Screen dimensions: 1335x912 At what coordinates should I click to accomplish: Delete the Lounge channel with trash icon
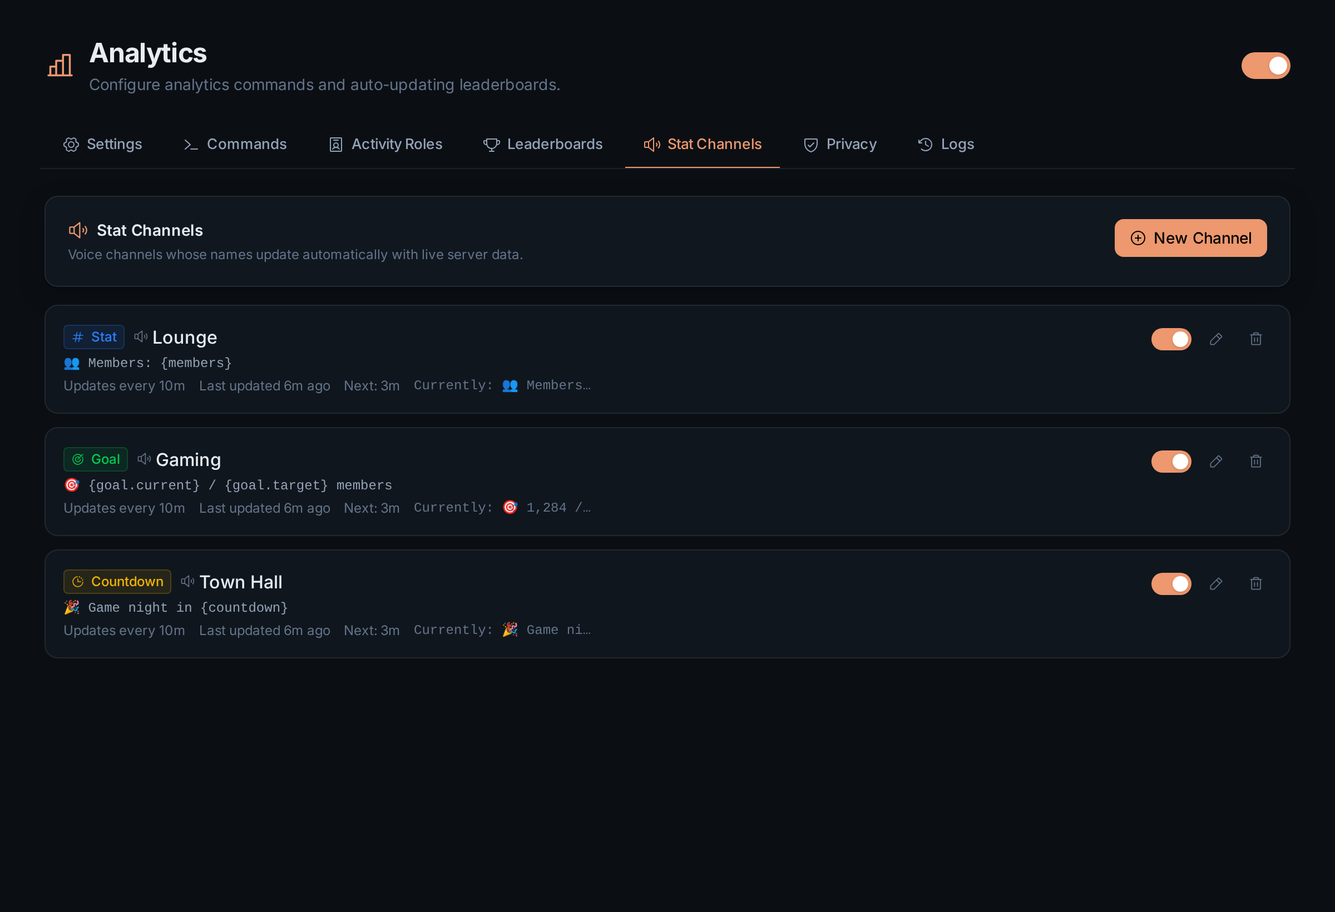coord(1257,339)
